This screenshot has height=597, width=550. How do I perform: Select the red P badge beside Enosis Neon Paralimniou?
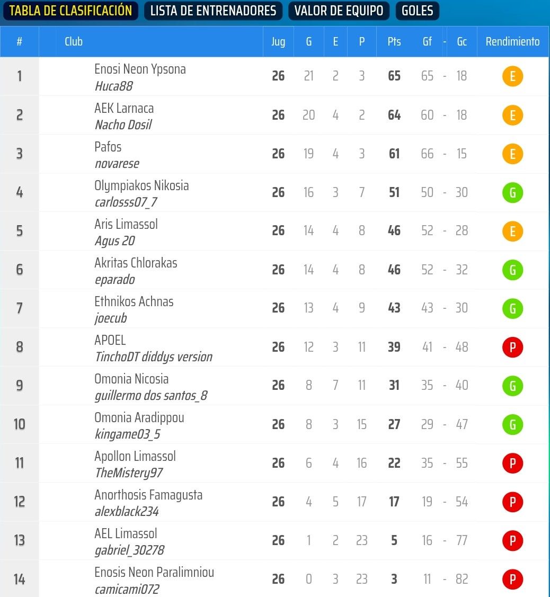512,579
